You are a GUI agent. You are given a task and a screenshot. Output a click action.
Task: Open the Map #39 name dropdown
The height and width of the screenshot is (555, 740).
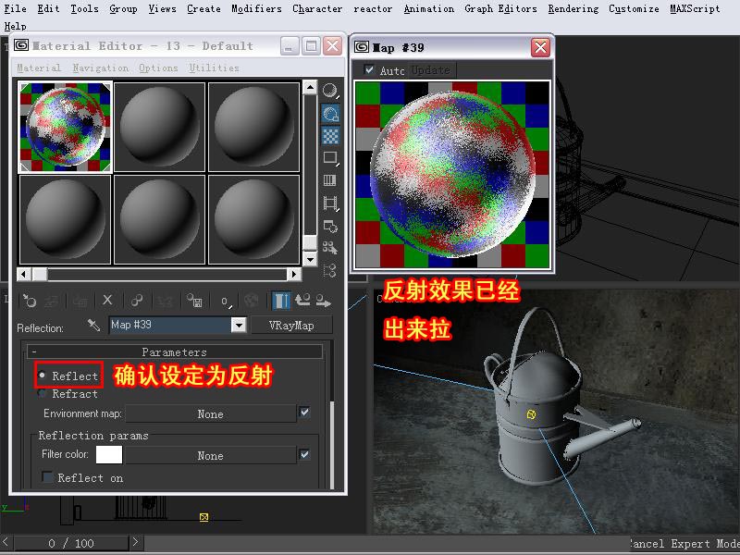pos(239,326)
